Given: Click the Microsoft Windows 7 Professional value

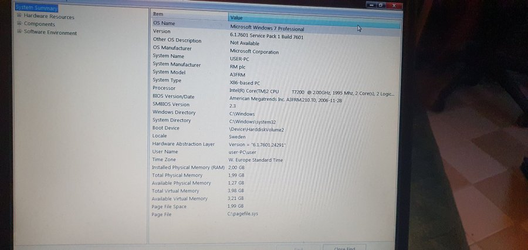Looking at the screenshot, I should [267, 28].
